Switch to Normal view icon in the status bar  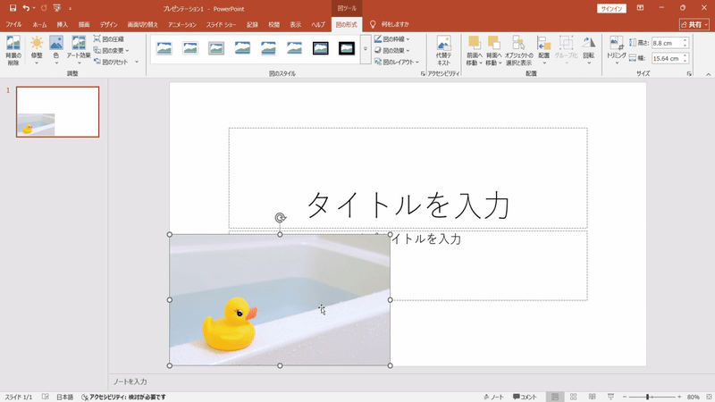[x=555, y=397]
